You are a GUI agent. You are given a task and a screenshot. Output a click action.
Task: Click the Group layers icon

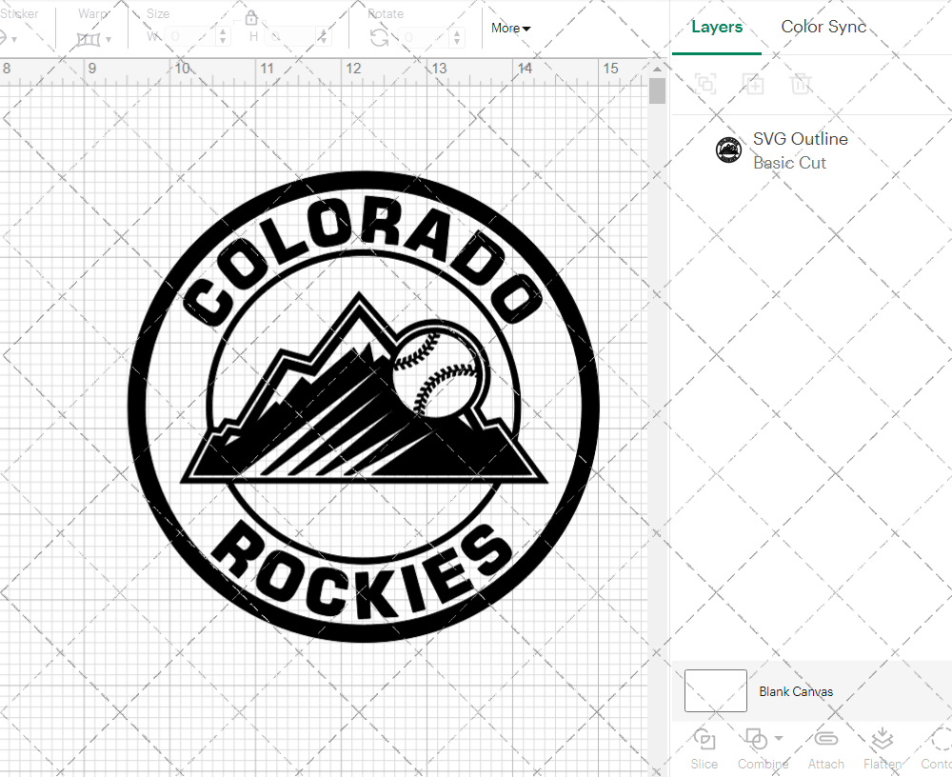click(705, 83)
